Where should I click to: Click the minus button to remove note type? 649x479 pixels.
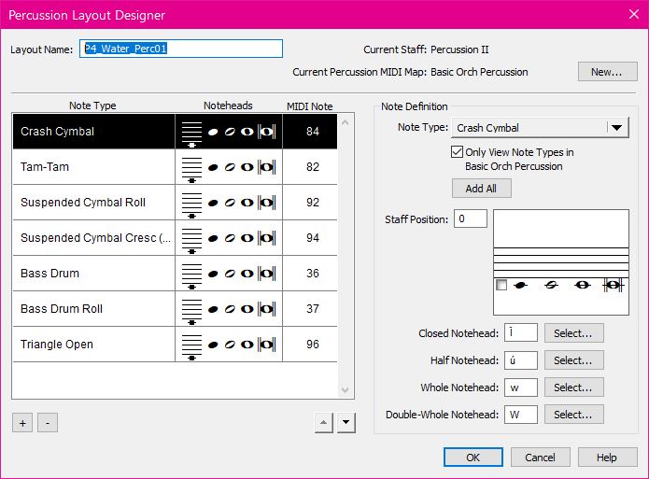click(48, 422)
